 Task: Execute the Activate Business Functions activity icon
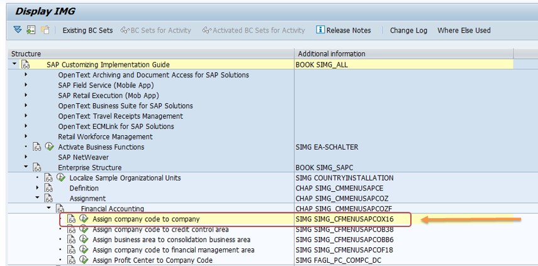50,147
